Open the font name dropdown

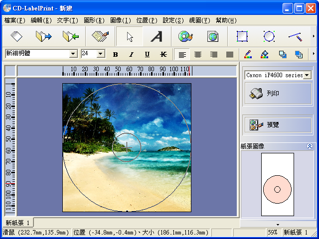tap(73, 54)
